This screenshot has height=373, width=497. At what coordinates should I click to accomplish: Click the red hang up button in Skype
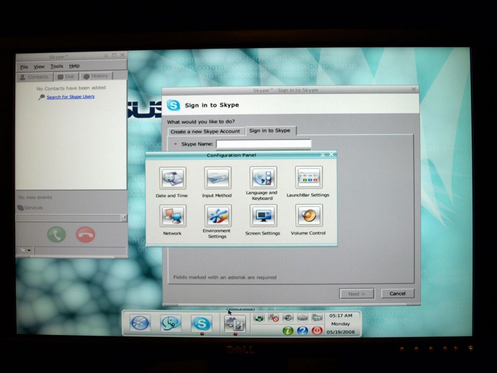pyautogui.click(x=85, y=235)
